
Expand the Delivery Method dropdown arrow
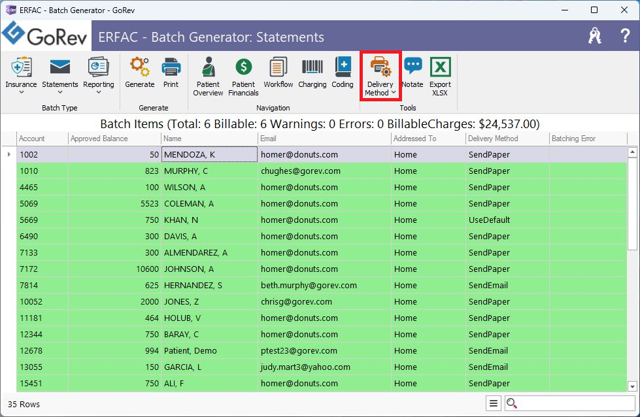(394, 93)
